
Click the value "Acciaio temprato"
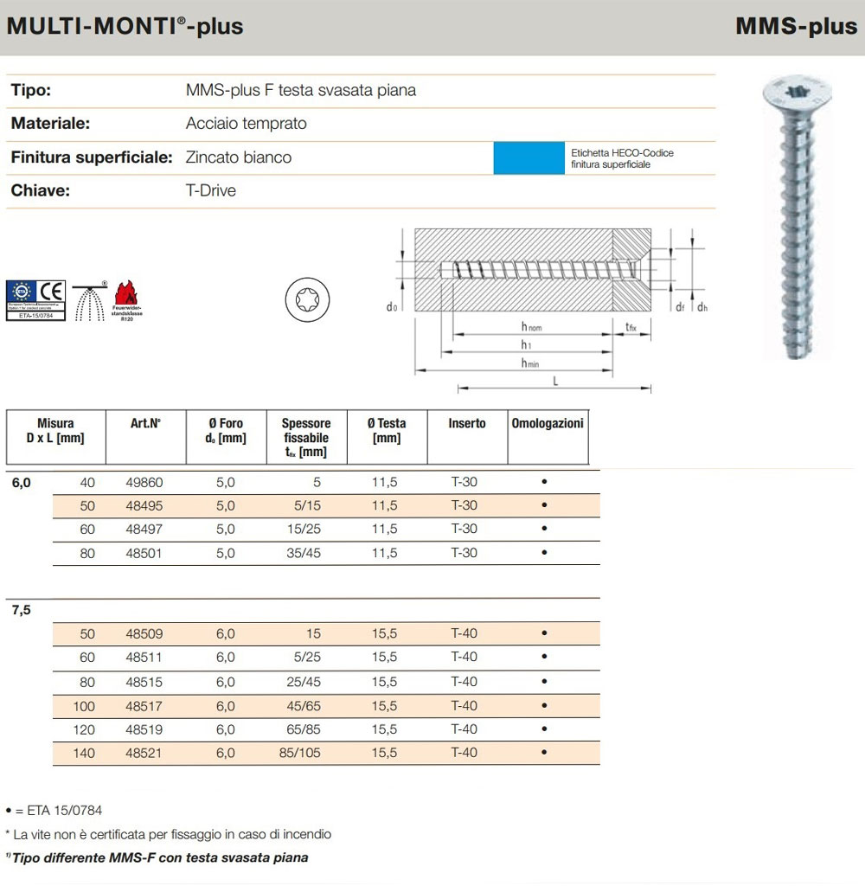tap(247, 123)
